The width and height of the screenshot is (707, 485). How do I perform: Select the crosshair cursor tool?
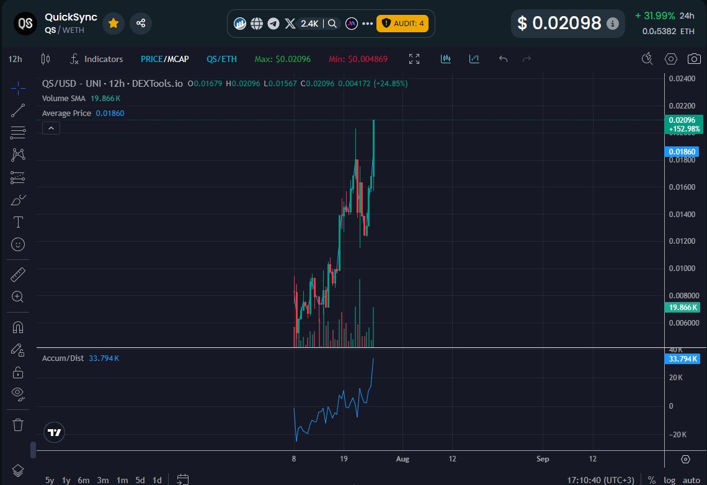(18, 88)
